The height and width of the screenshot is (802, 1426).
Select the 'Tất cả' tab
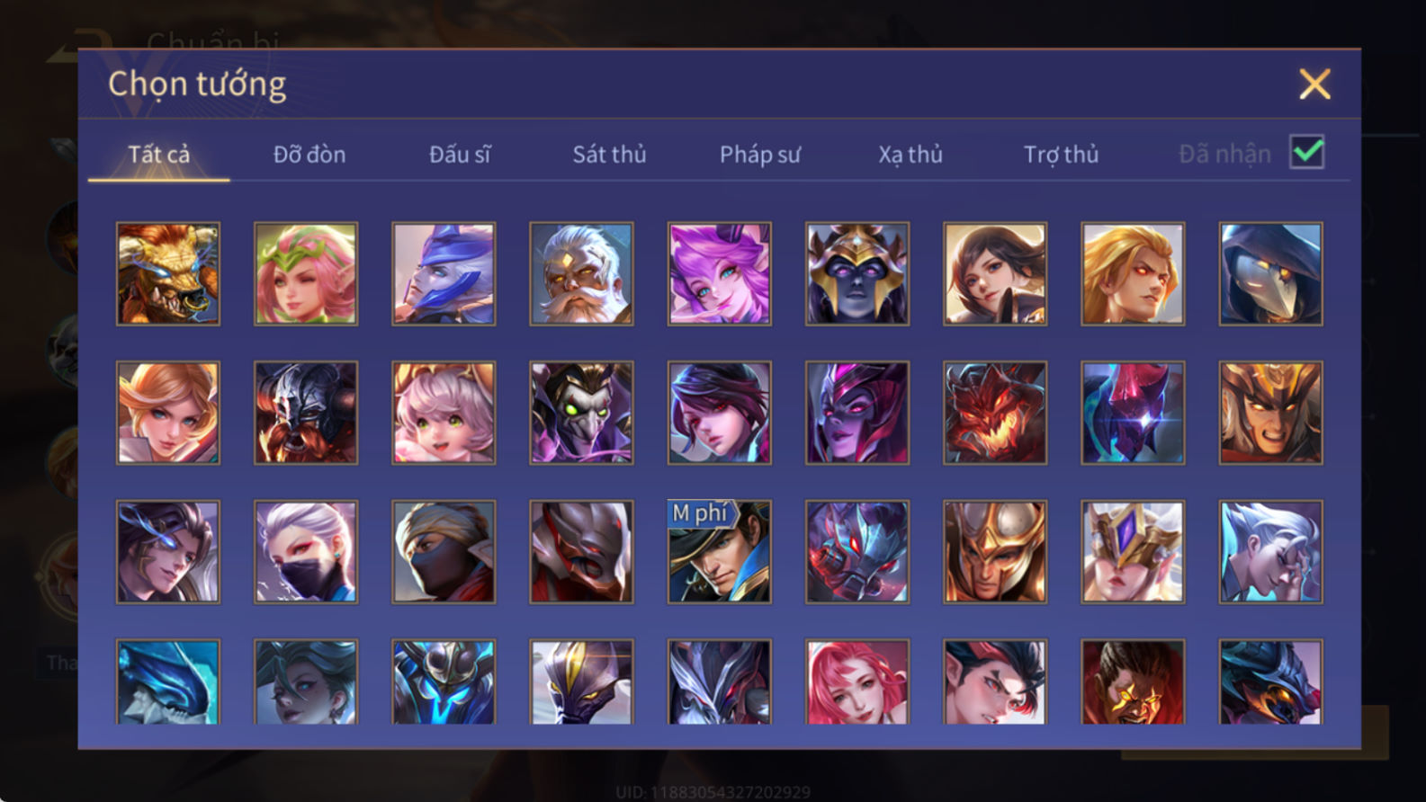(159, 155)
